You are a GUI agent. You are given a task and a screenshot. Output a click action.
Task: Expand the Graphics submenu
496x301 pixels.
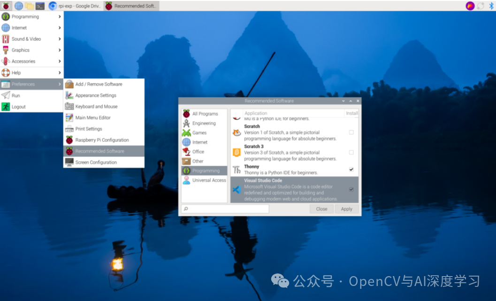pos(21,50)
